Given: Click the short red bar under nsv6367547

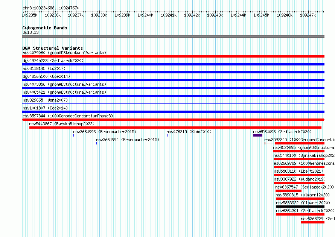Looking at the screenshot, I should 288,191.
